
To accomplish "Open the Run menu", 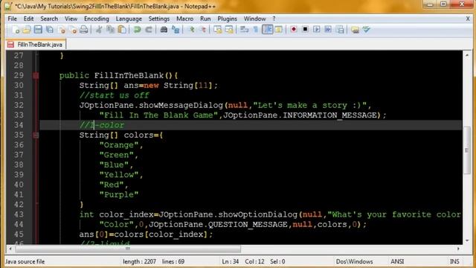I will 205,19.
